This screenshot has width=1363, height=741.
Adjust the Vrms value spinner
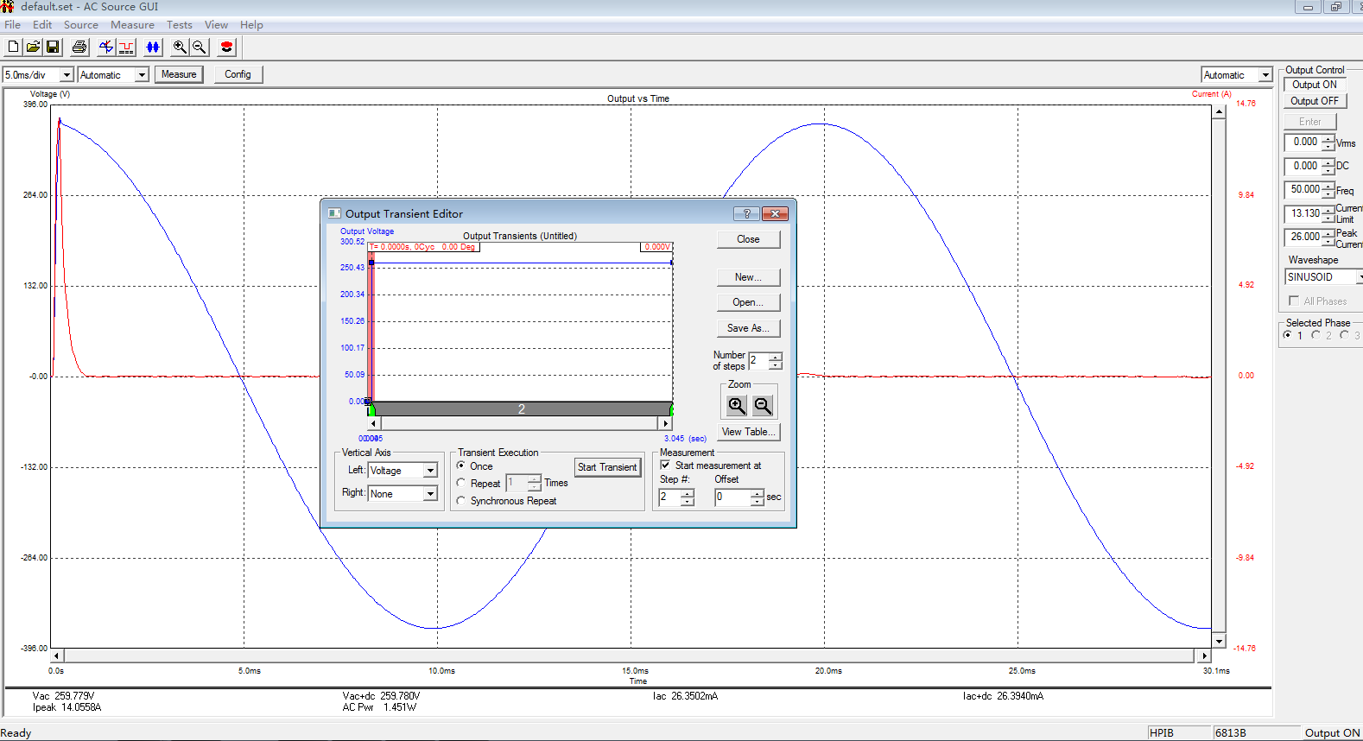coord(1328,142)
